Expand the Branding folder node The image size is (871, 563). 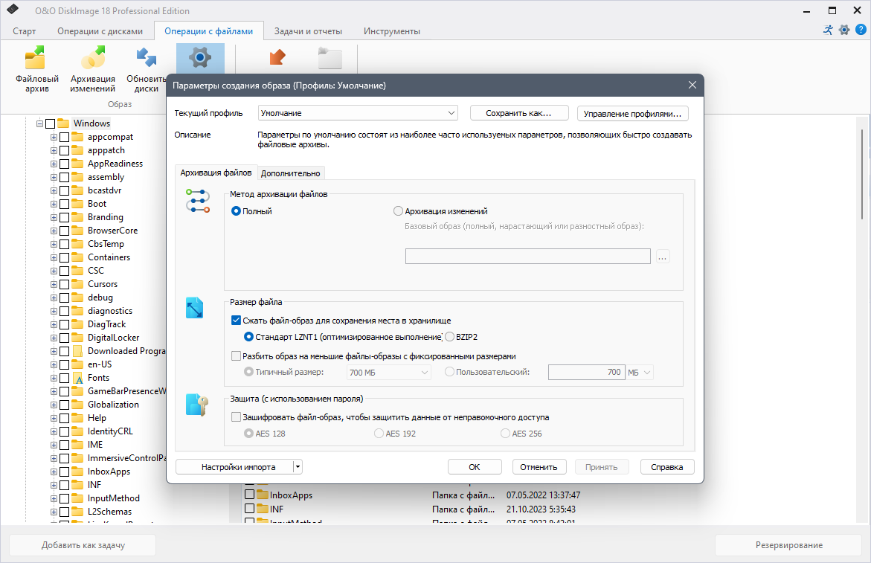click(54, 218)
